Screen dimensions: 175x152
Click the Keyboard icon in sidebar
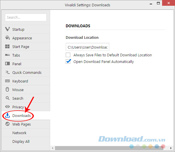tap(7, 81)
